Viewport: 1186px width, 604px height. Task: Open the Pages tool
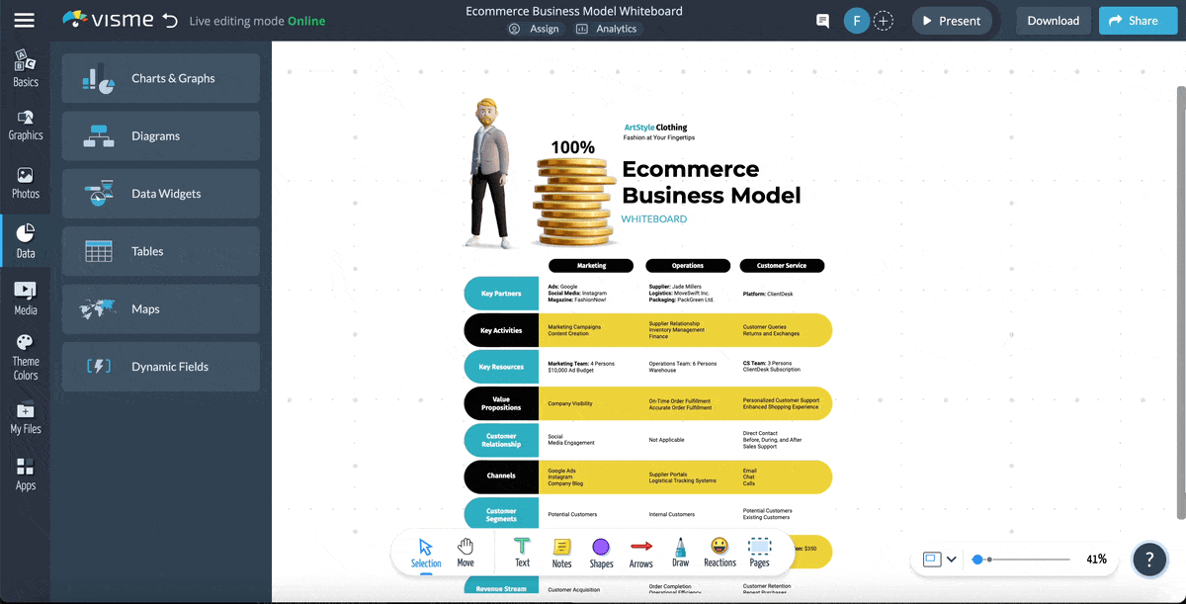pyautogui.click(x=759, y=552)
